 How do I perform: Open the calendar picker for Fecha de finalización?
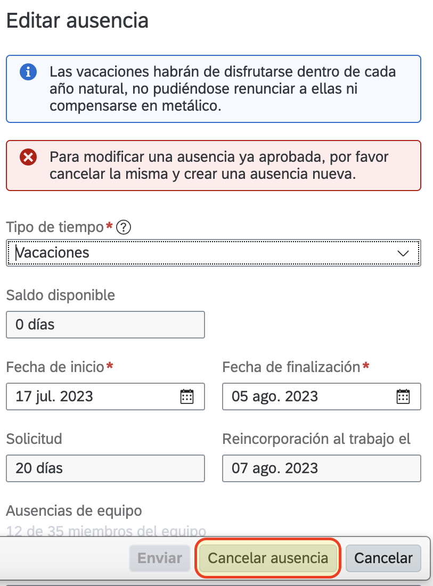[x=403, y=397]
